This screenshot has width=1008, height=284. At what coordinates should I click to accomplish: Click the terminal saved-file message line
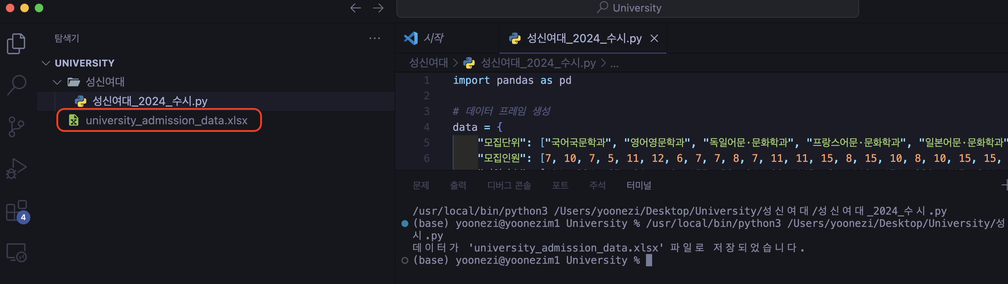(608, 248)
